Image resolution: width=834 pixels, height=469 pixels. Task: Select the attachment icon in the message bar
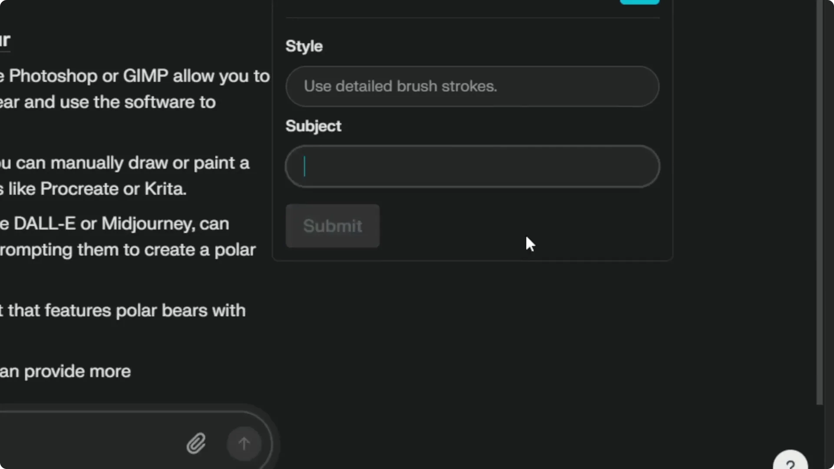click(x=196, y=443)
